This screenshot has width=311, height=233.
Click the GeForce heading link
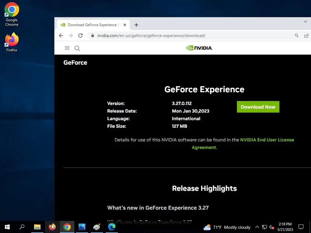pos(75,62)
